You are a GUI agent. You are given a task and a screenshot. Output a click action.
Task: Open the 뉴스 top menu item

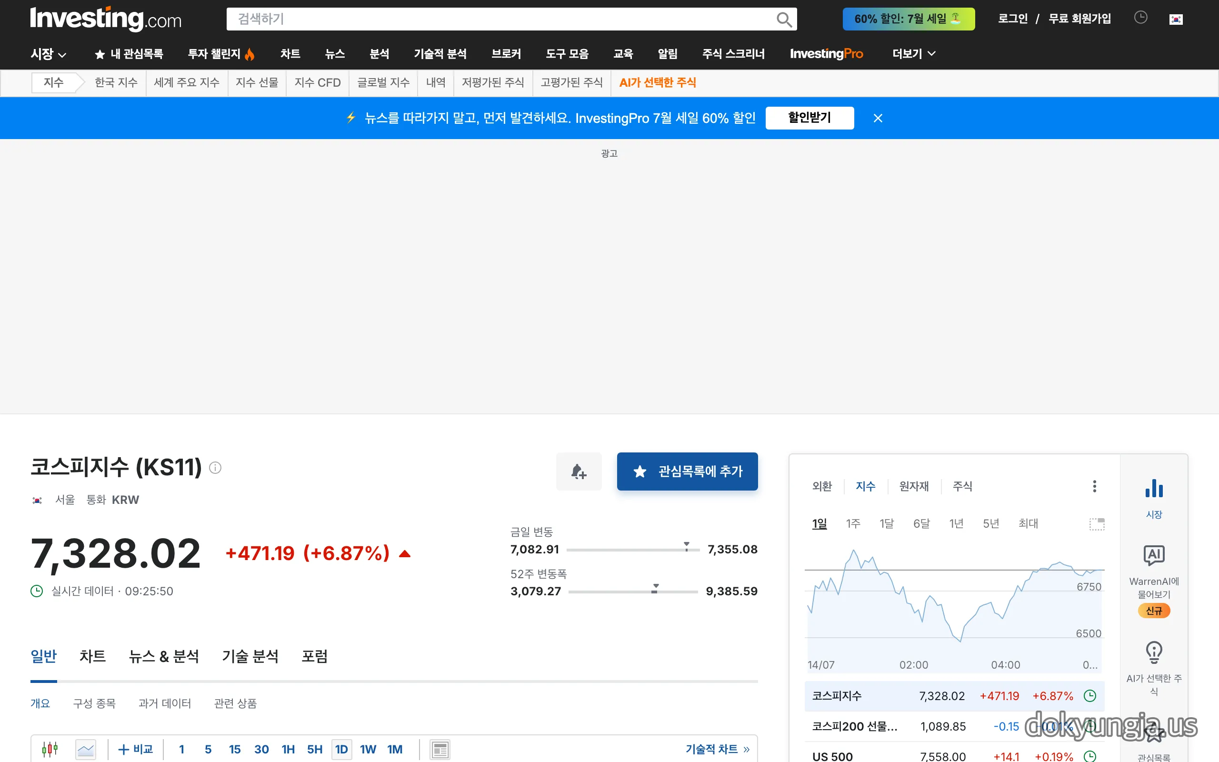click(335, 54)
